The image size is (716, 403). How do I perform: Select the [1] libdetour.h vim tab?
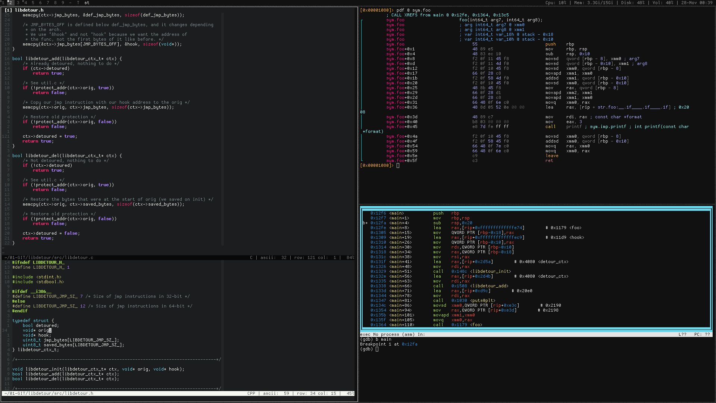pos(24,10)
